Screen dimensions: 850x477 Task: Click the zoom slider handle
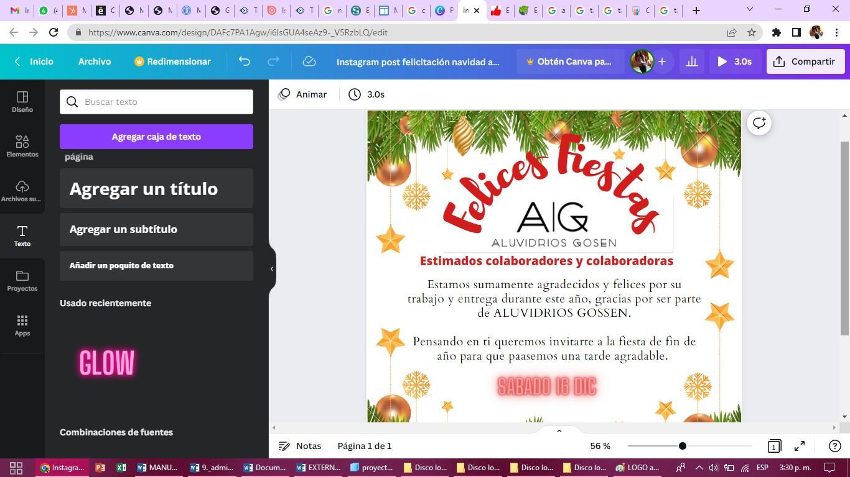pos(683,446)
